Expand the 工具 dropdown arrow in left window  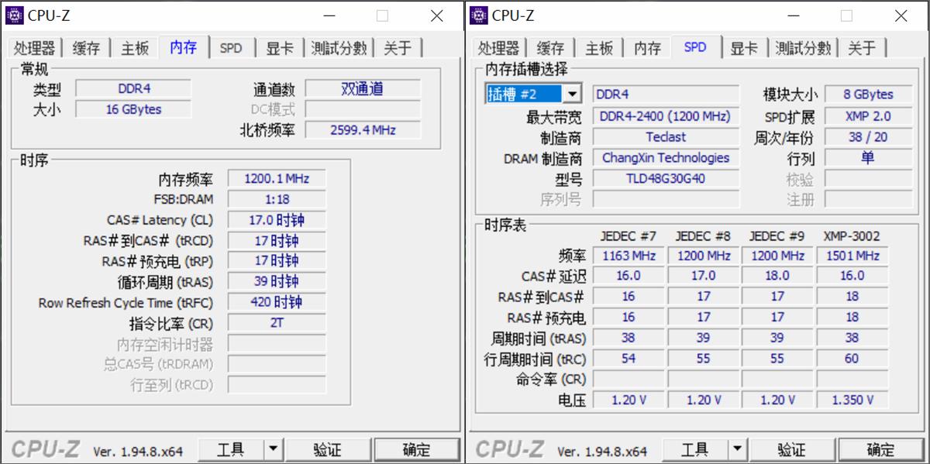click(274, 449)
